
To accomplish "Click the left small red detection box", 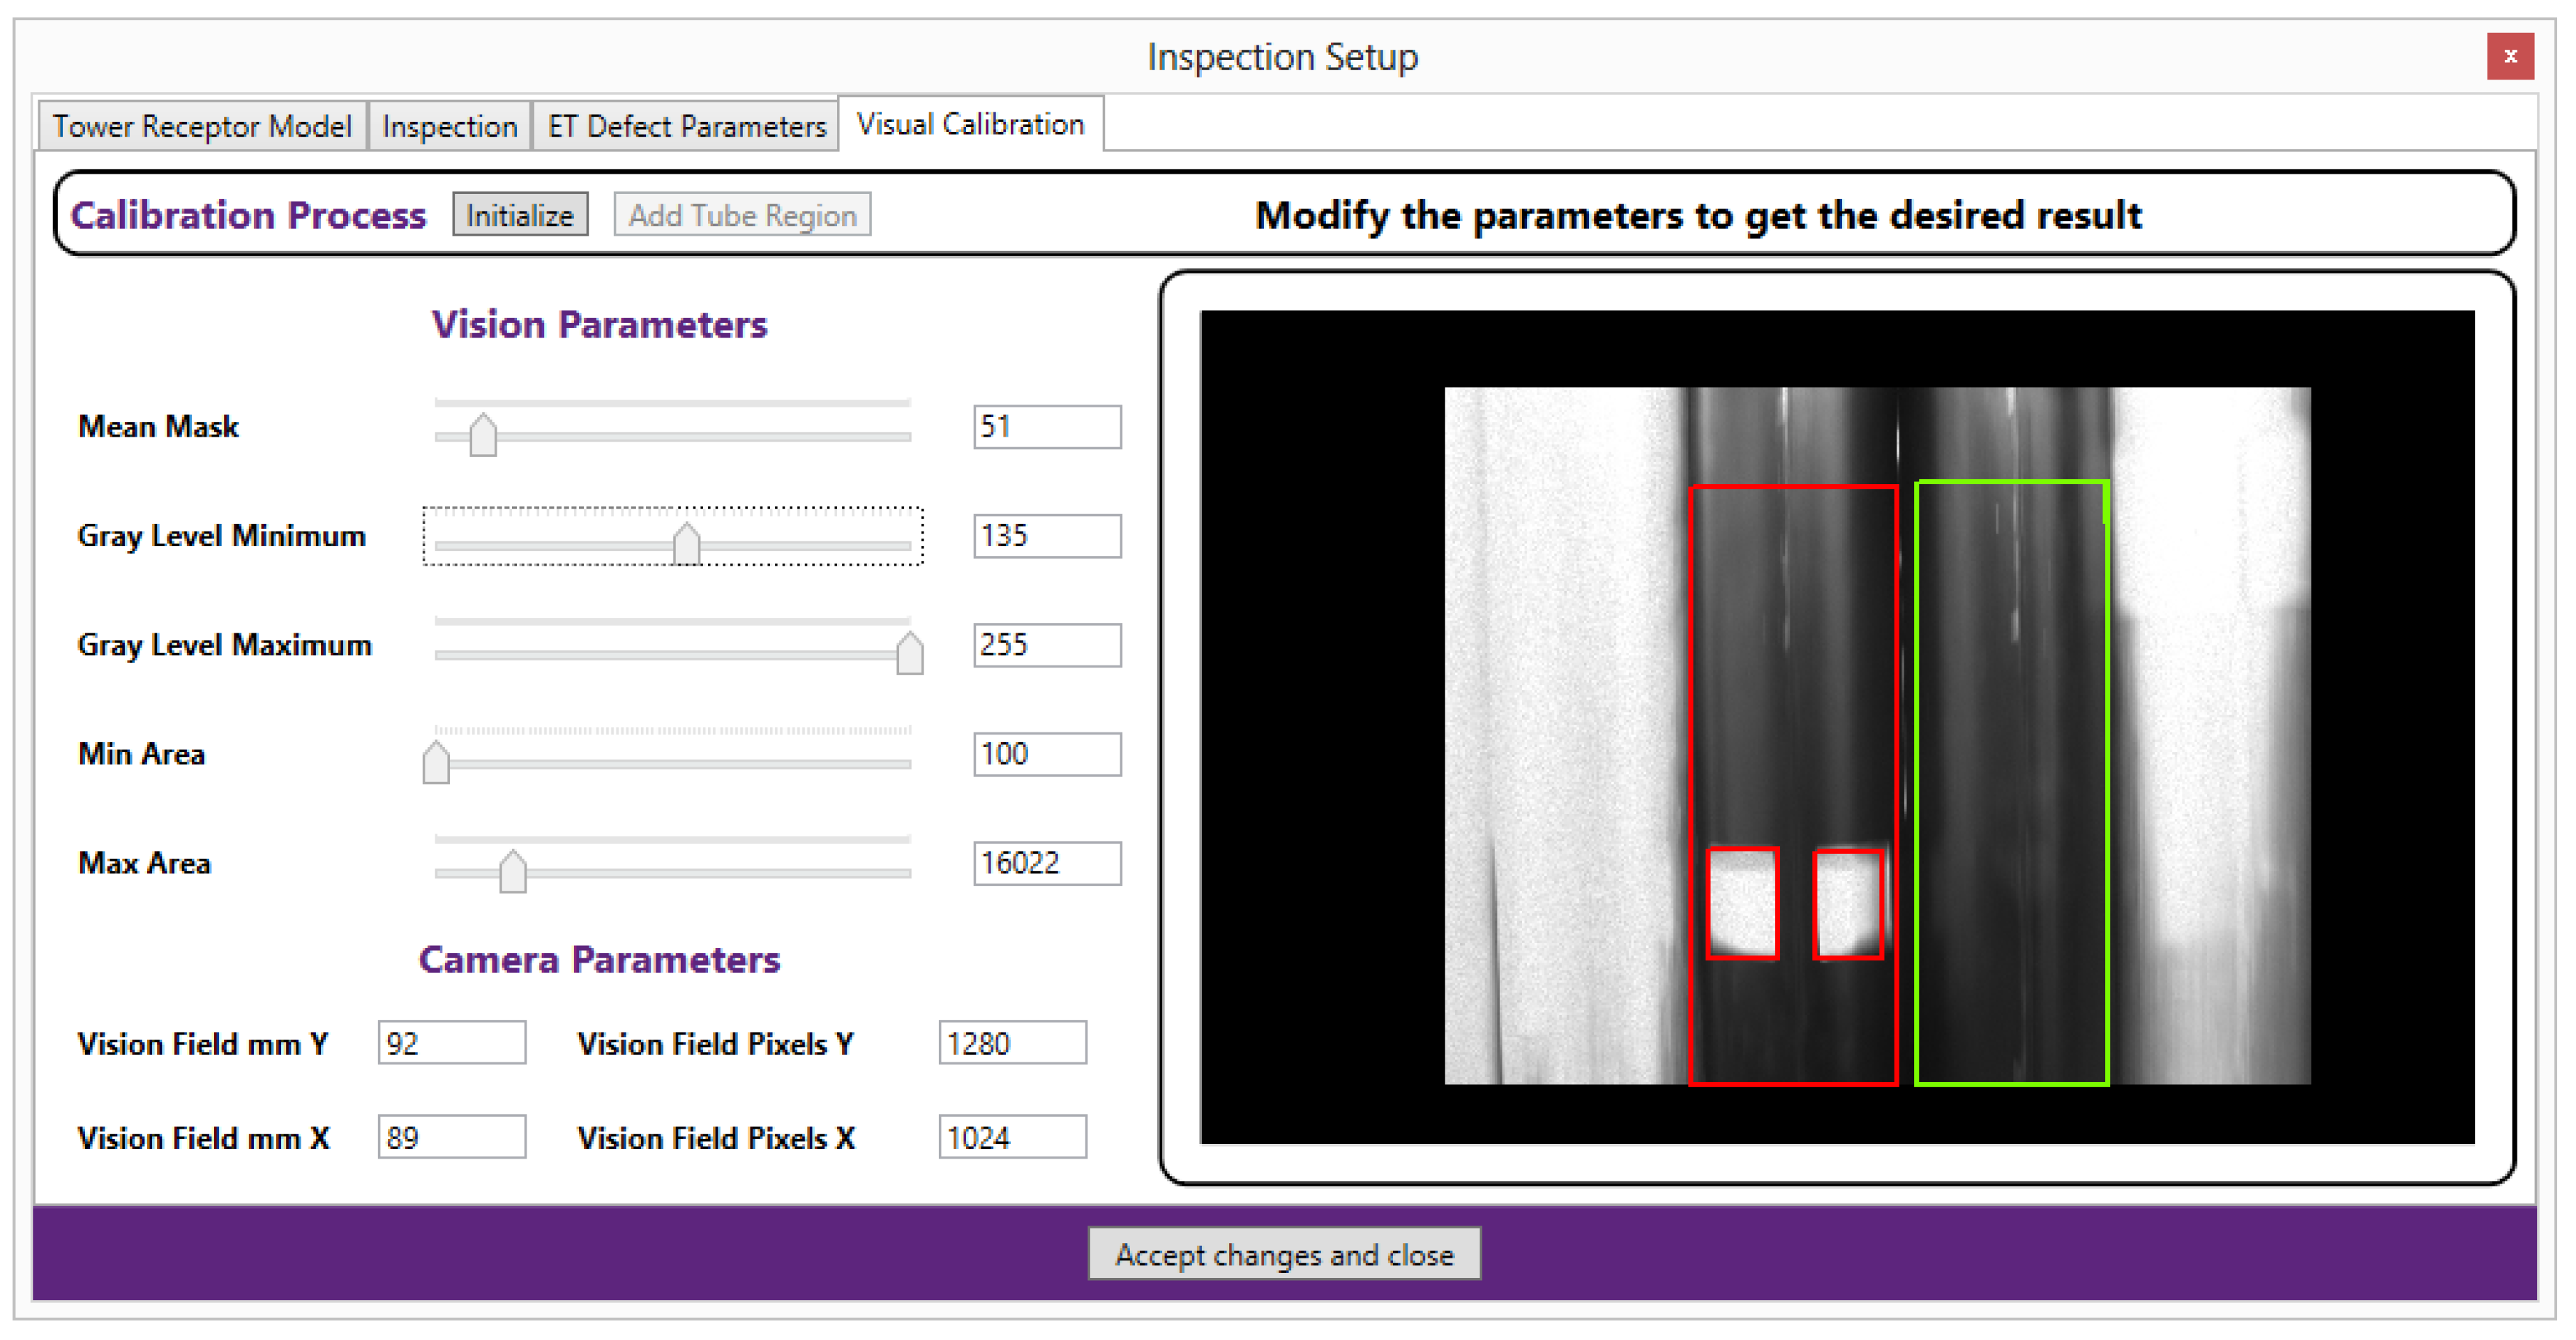I will tap(1742, 903).
